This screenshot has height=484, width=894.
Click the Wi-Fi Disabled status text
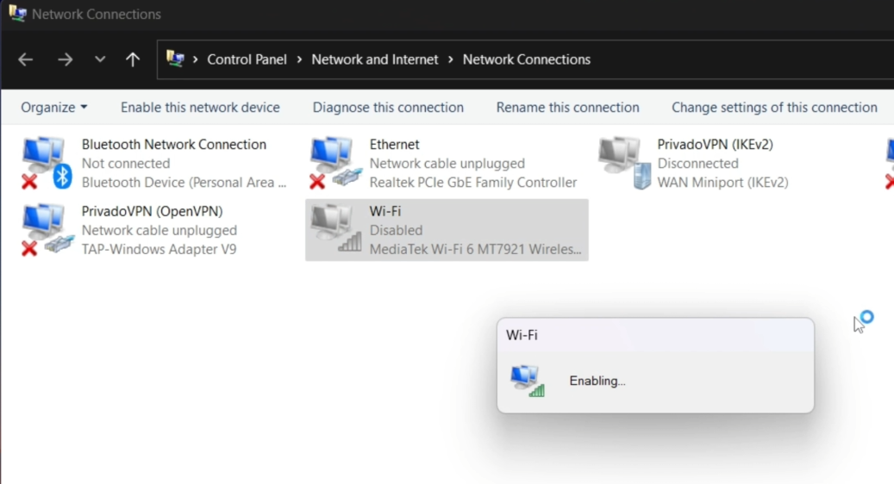coord(397,230)
